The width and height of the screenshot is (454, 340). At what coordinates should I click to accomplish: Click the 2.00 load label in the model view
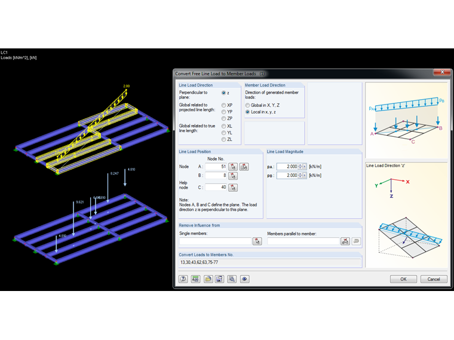tap(127, 86)
